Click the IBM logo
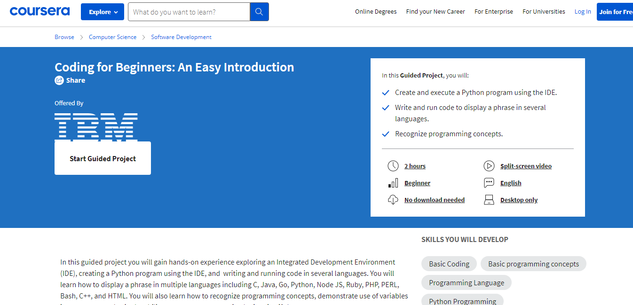633x305 pixels. click(96, 125)
